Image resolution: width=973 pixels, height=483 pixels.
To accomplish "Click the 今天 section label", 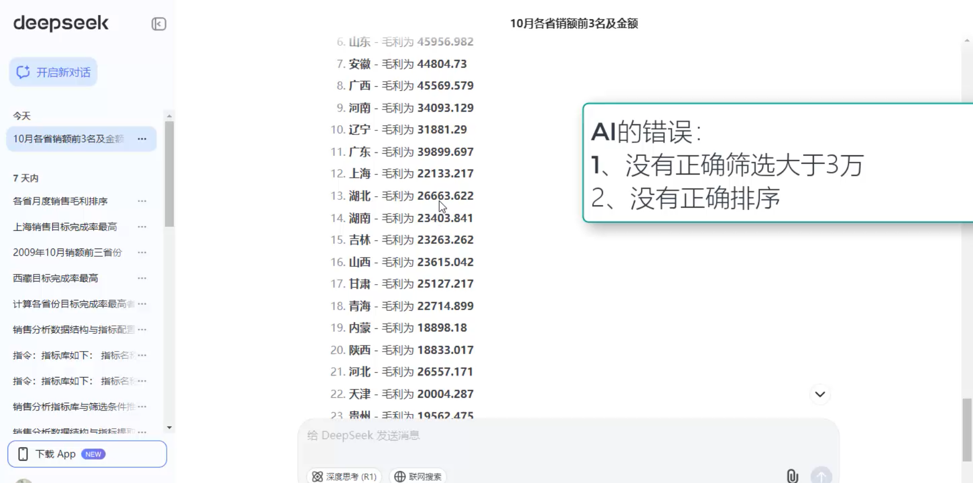I will tap(22, 116).
